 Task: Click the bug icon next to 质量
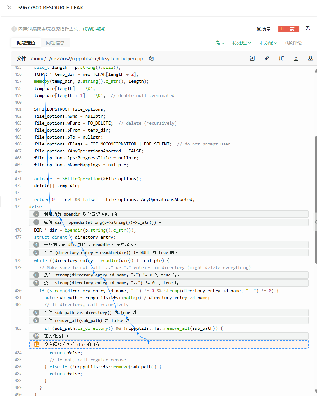(x=259, y=29)
